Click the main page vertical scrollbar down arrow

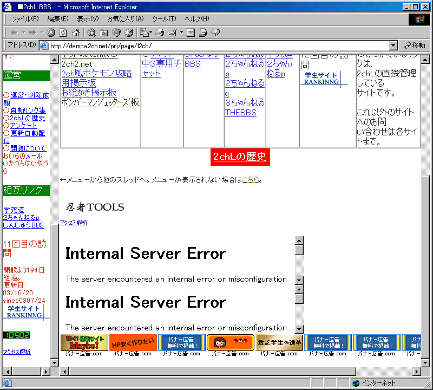tap(425, 362)
